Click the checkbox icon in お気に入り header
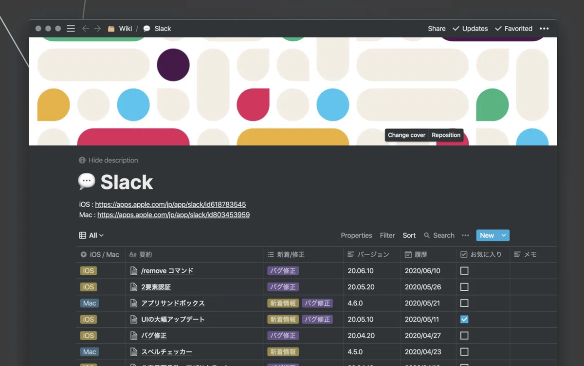584x366 pixels. [x=464, y=254]
